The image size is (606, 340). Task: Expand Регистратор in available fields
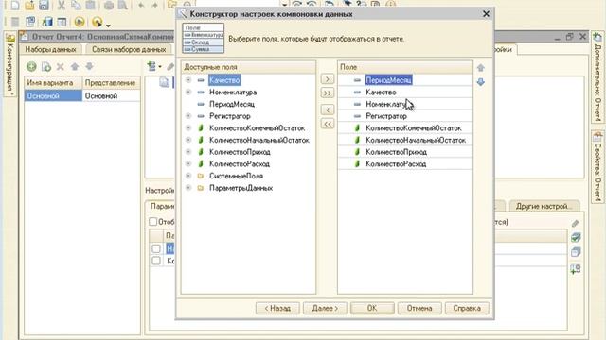click(x=188, y=116)
